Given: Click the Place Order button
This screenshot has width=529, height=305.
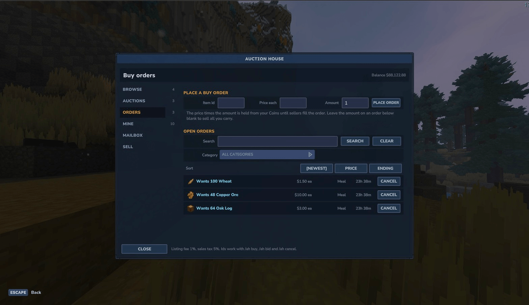Looking at the screenshot, I should click(386, 103).
